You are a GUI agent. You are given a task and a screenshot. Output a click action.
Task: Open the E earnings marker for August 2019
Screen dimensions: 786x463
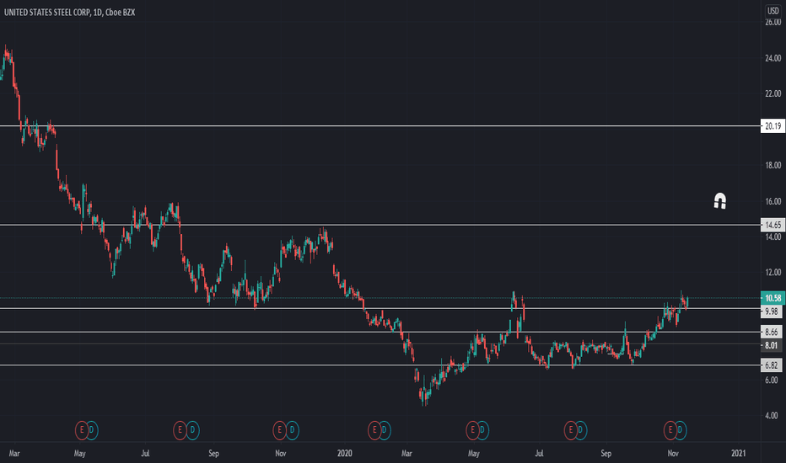point(180,430)
